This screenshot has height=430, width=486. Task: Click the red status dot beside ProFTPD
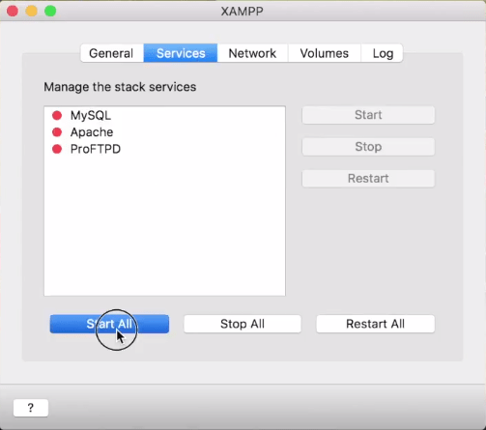click(57, 149)
